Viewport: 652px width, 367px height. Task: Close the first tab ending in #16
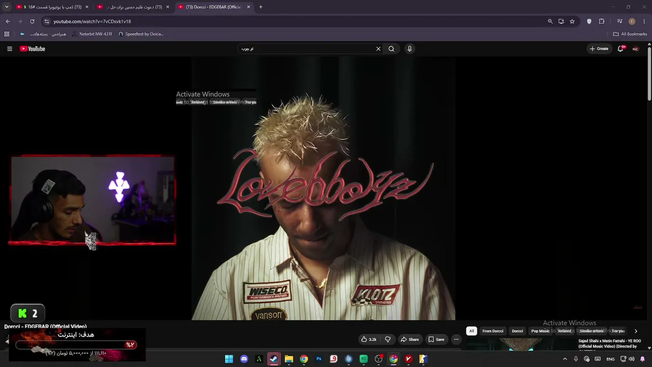click(x=87, y=7)
